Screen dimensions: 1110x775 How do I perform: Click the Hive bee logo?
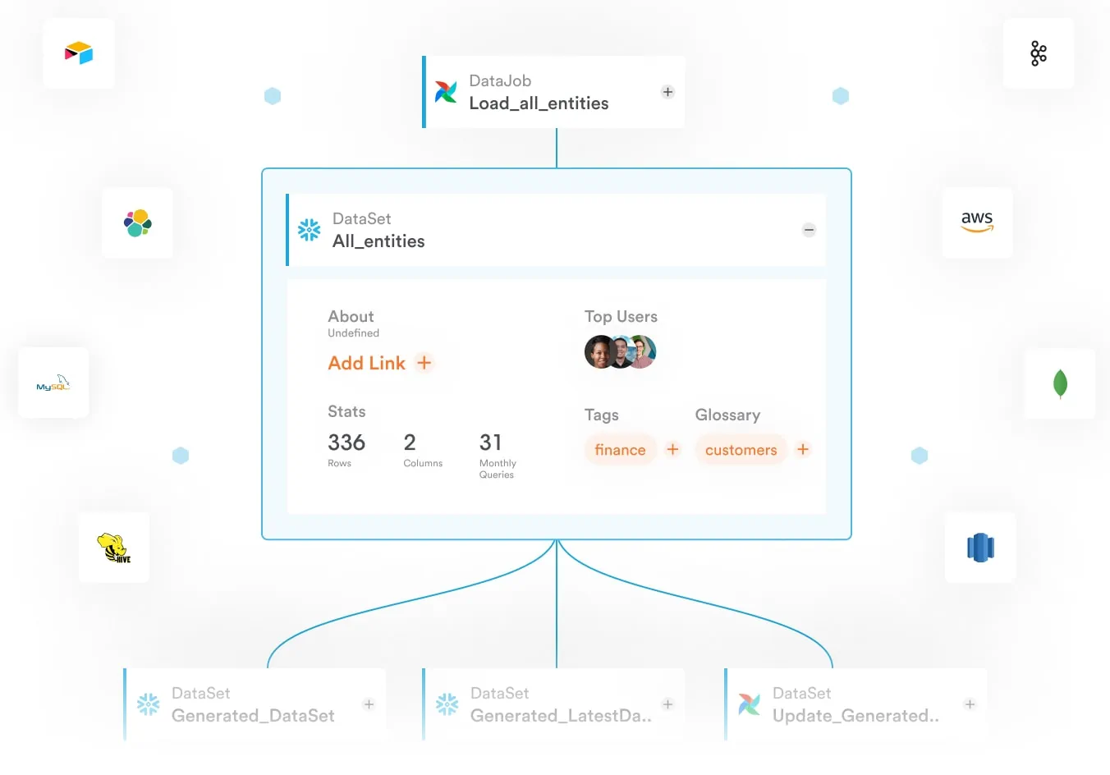(114, 548)
